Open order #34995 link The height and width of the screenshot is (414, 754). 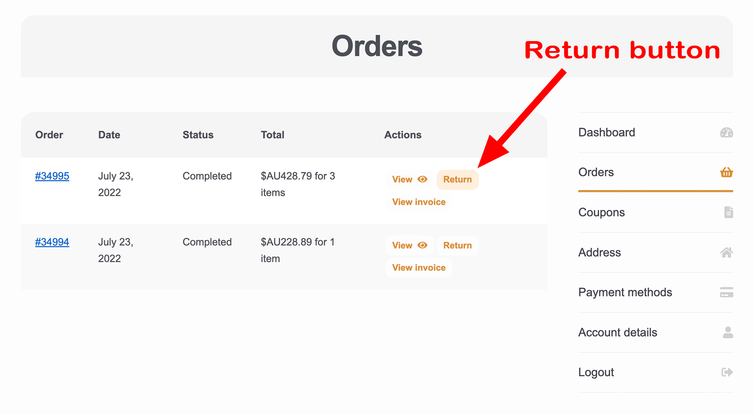click(x=52, y=176)
